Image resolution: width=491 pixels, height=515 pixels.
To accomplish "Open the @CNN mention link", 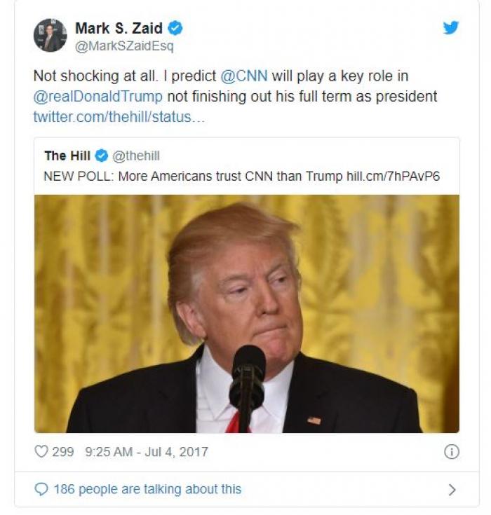I will (244, 76).
